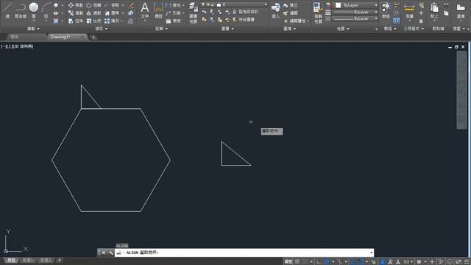This screenshot has height=265, width=471.
Task: Click the Copy (複製) tool
Action: [75, 13]
